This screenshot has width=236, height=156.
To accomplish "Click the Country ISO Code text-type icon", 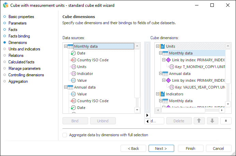I will (73, 60).
